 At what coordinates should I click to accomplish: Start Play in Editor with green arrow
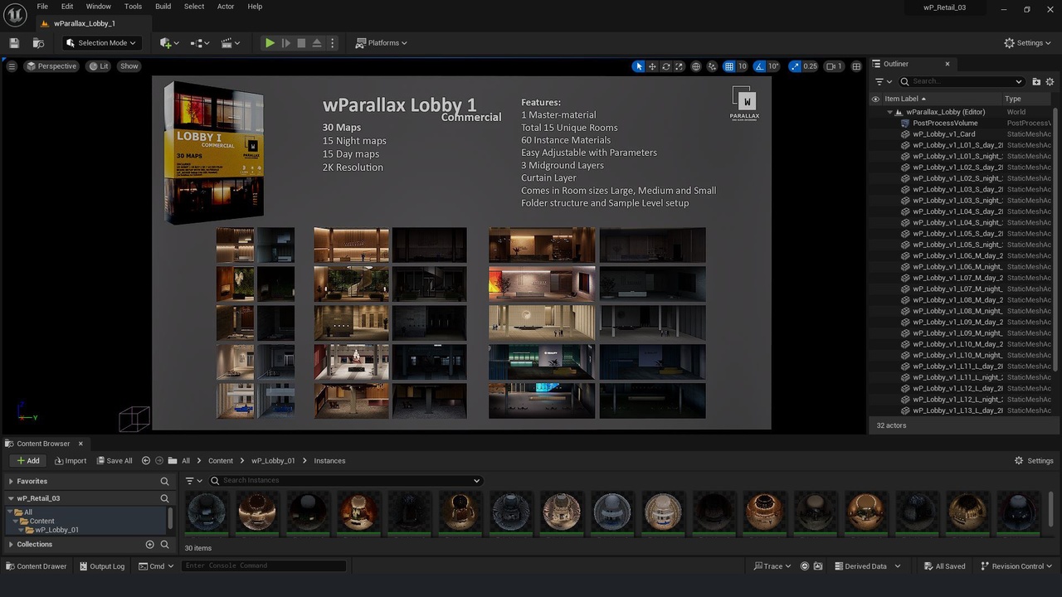[x=270, y=43]
